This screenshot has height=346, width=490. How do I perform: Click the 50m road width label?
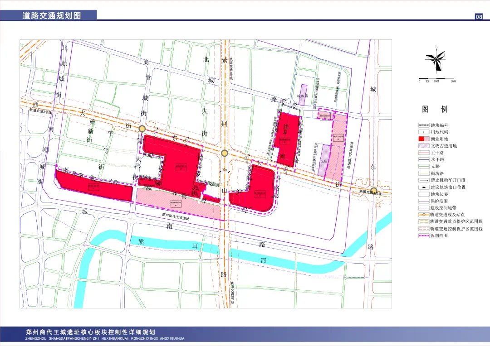tap(225, 170)
